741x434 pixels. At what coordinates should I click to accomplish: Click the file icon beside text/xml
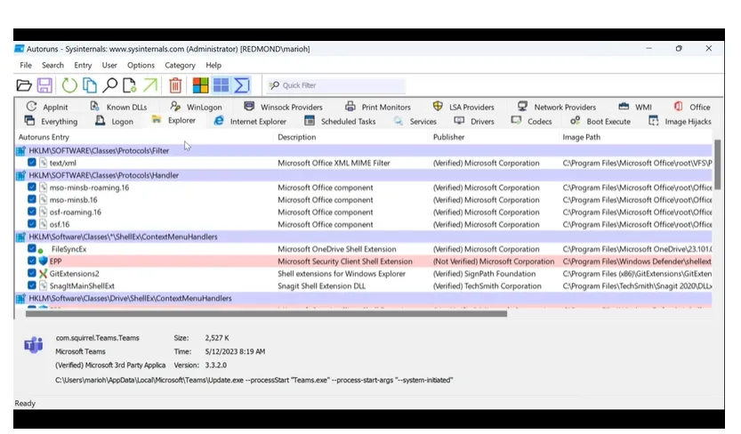(x=44, y=163)
